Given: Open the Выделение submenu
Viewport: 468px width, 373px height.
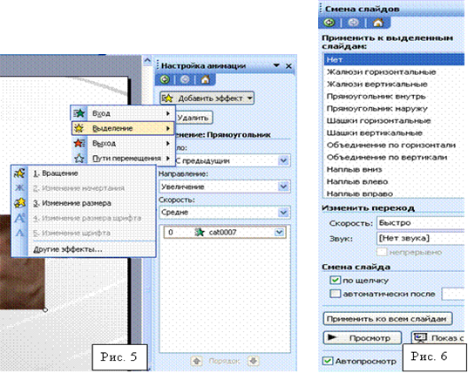Looking at the screenshot, I should click(123, 128).
